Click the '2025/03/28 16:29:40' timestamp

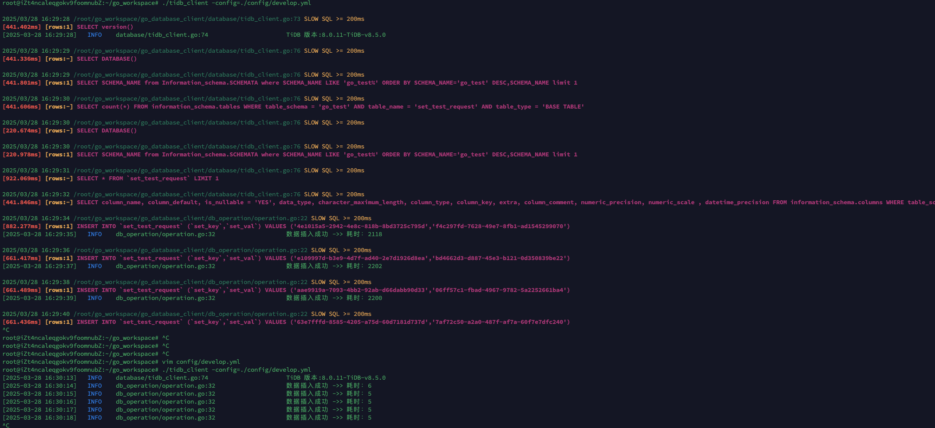tap(36, 314)
